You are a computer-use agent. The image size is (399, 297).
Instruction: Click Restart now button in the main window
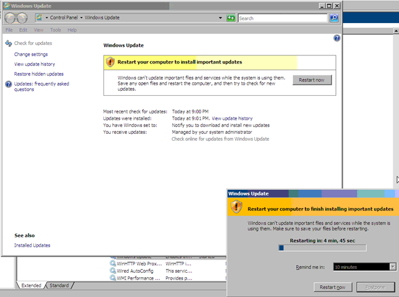tap(312, 80)
